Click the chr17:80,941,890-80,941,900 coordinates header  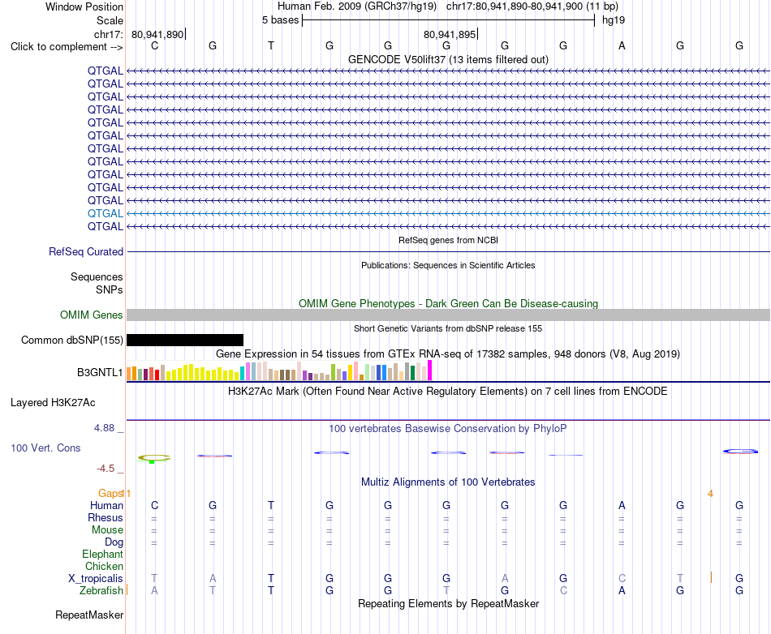532,6
